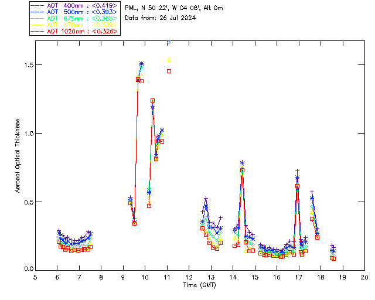Click the red square marker near 11 GMT
The image size is (375, 300).
coord(169,71)
